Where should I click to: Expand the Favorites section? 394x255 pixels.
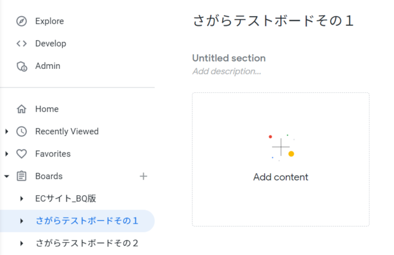point(7,153)
